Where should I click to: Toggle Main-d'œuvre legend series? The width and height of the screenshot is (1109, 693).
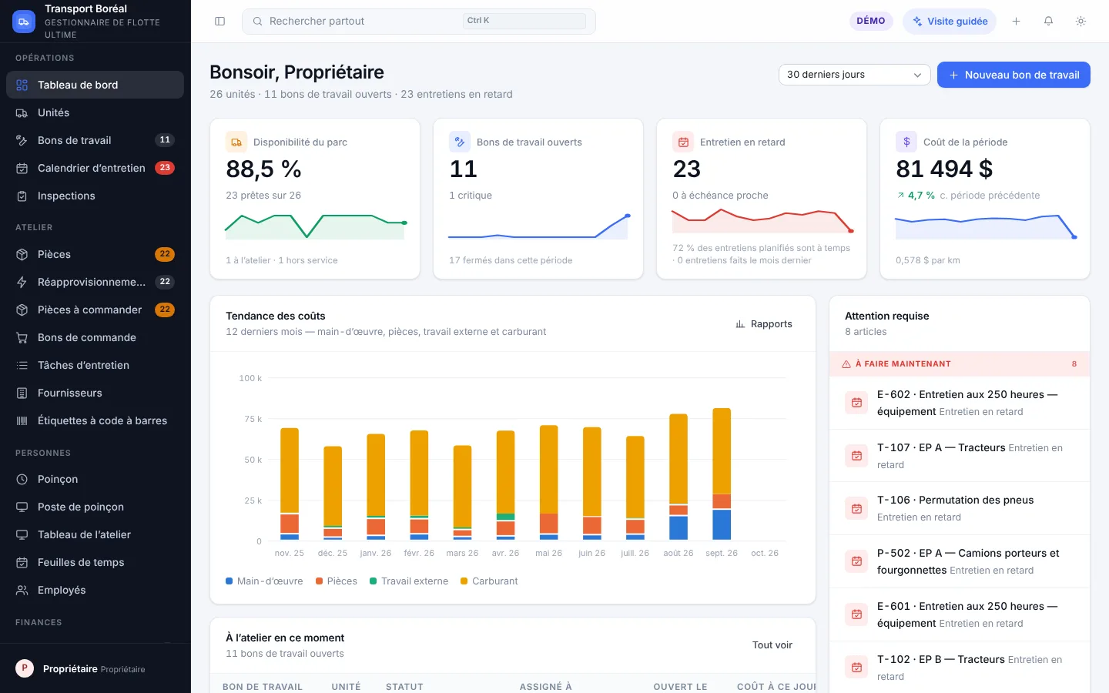[264, 581]
